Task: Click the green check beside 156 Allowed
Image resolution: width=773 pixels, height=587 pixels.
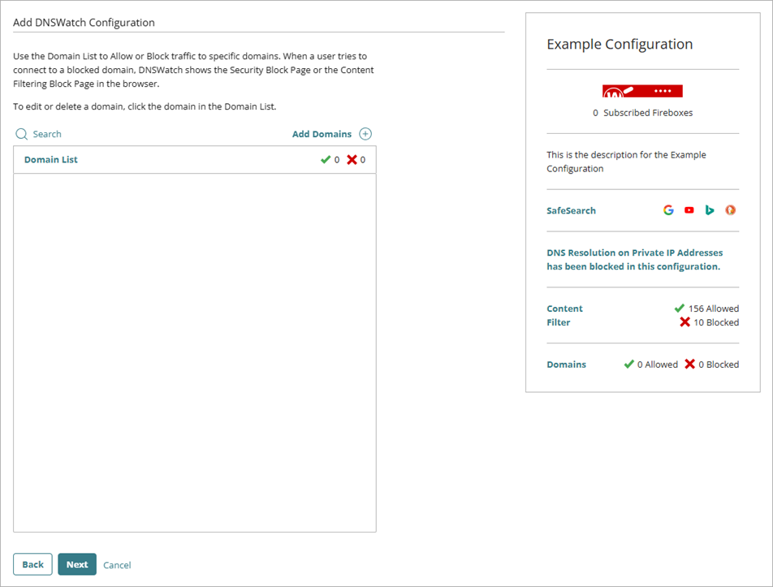Action: (x=680, y=309)
